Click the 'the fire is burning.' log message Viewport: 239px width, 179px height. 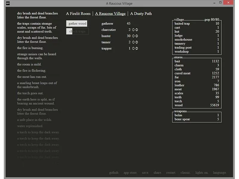click(30, 48)
